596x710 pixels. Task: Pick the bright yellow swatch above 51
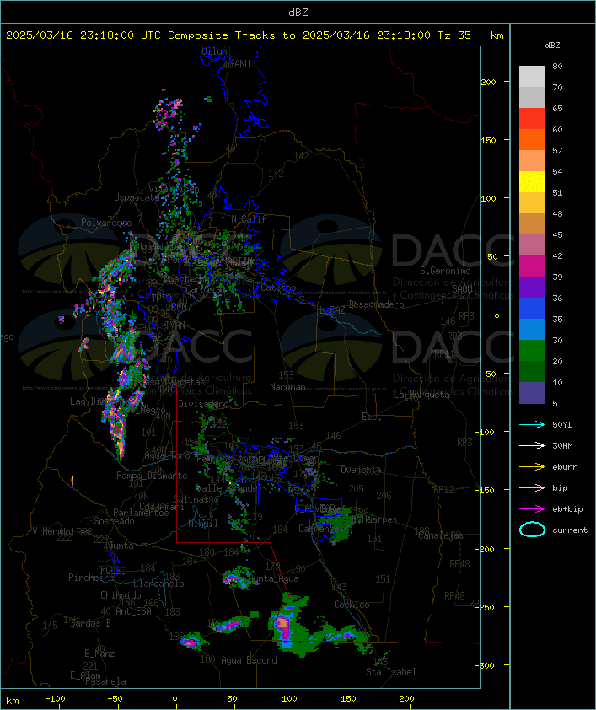(x=532, y=181)
